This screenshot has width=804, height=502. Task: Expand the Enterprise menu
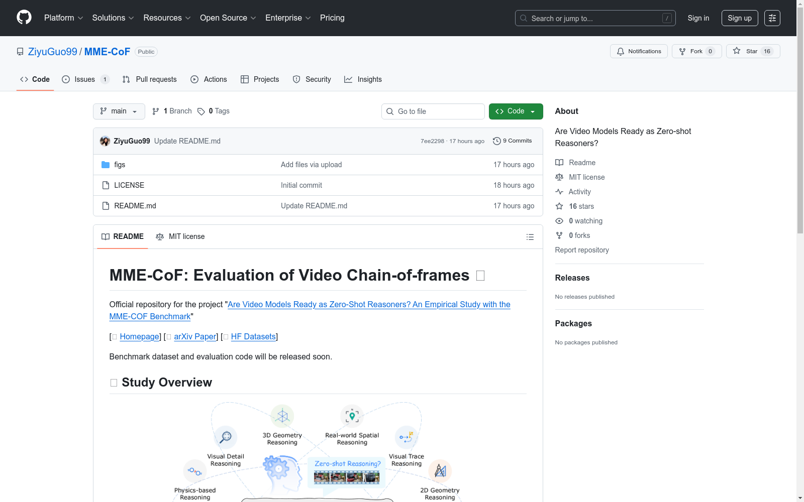[x=288, y=18]
